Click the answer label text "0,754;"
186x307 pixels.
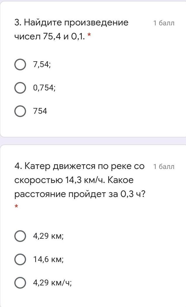[x=44, y=88]
